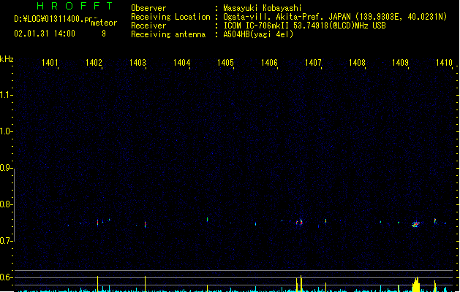
Task: Click the 1.1 kHz frequency label
Action: 6,95
